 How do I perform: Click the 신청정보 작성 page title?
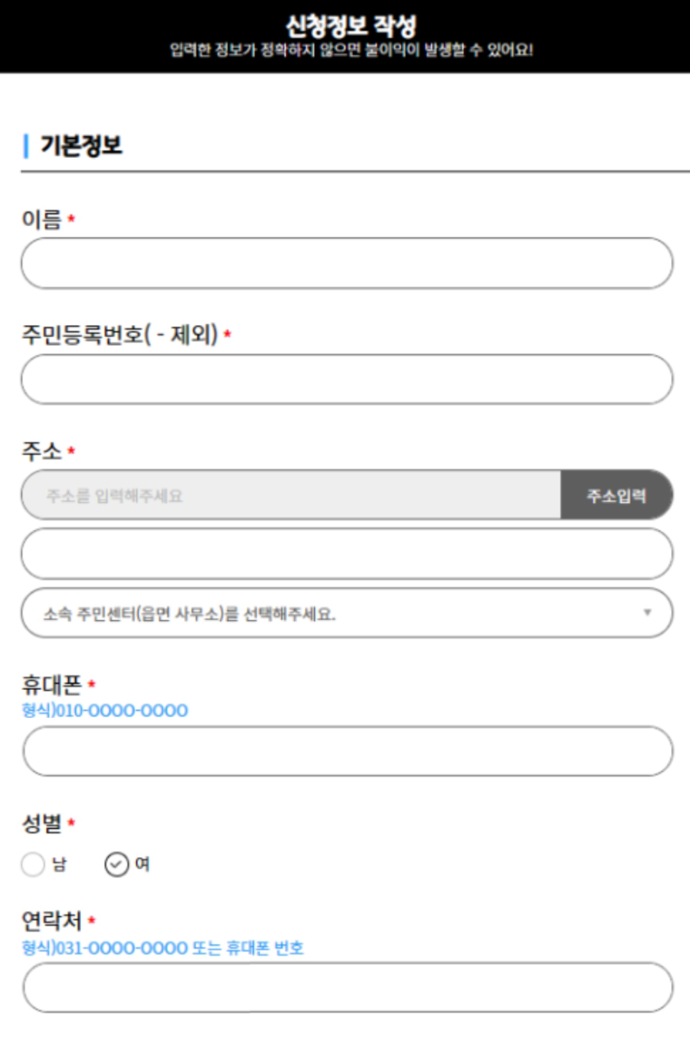tap(345, 22)
